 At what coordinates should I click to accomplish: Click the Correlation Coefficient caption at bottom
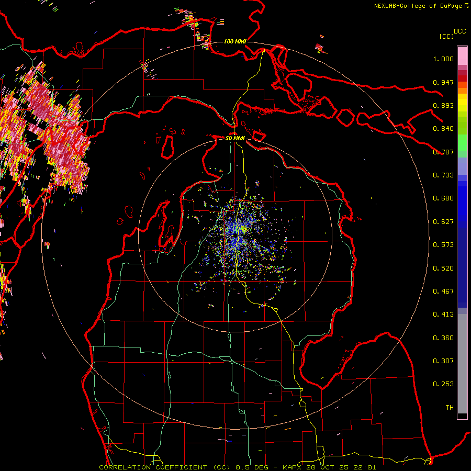(237, 467)
